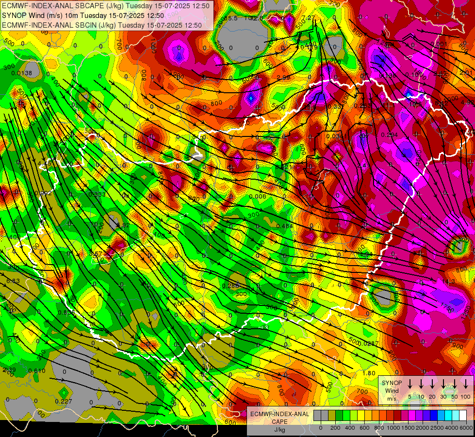Pick the pale cyan swatch beside white
The image size is (475, 437).
(x=456, y=415)
